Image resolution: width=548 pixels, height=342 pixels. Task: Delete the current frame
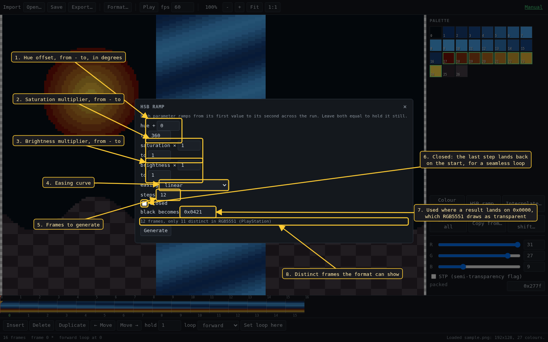[x=41, y=325]
